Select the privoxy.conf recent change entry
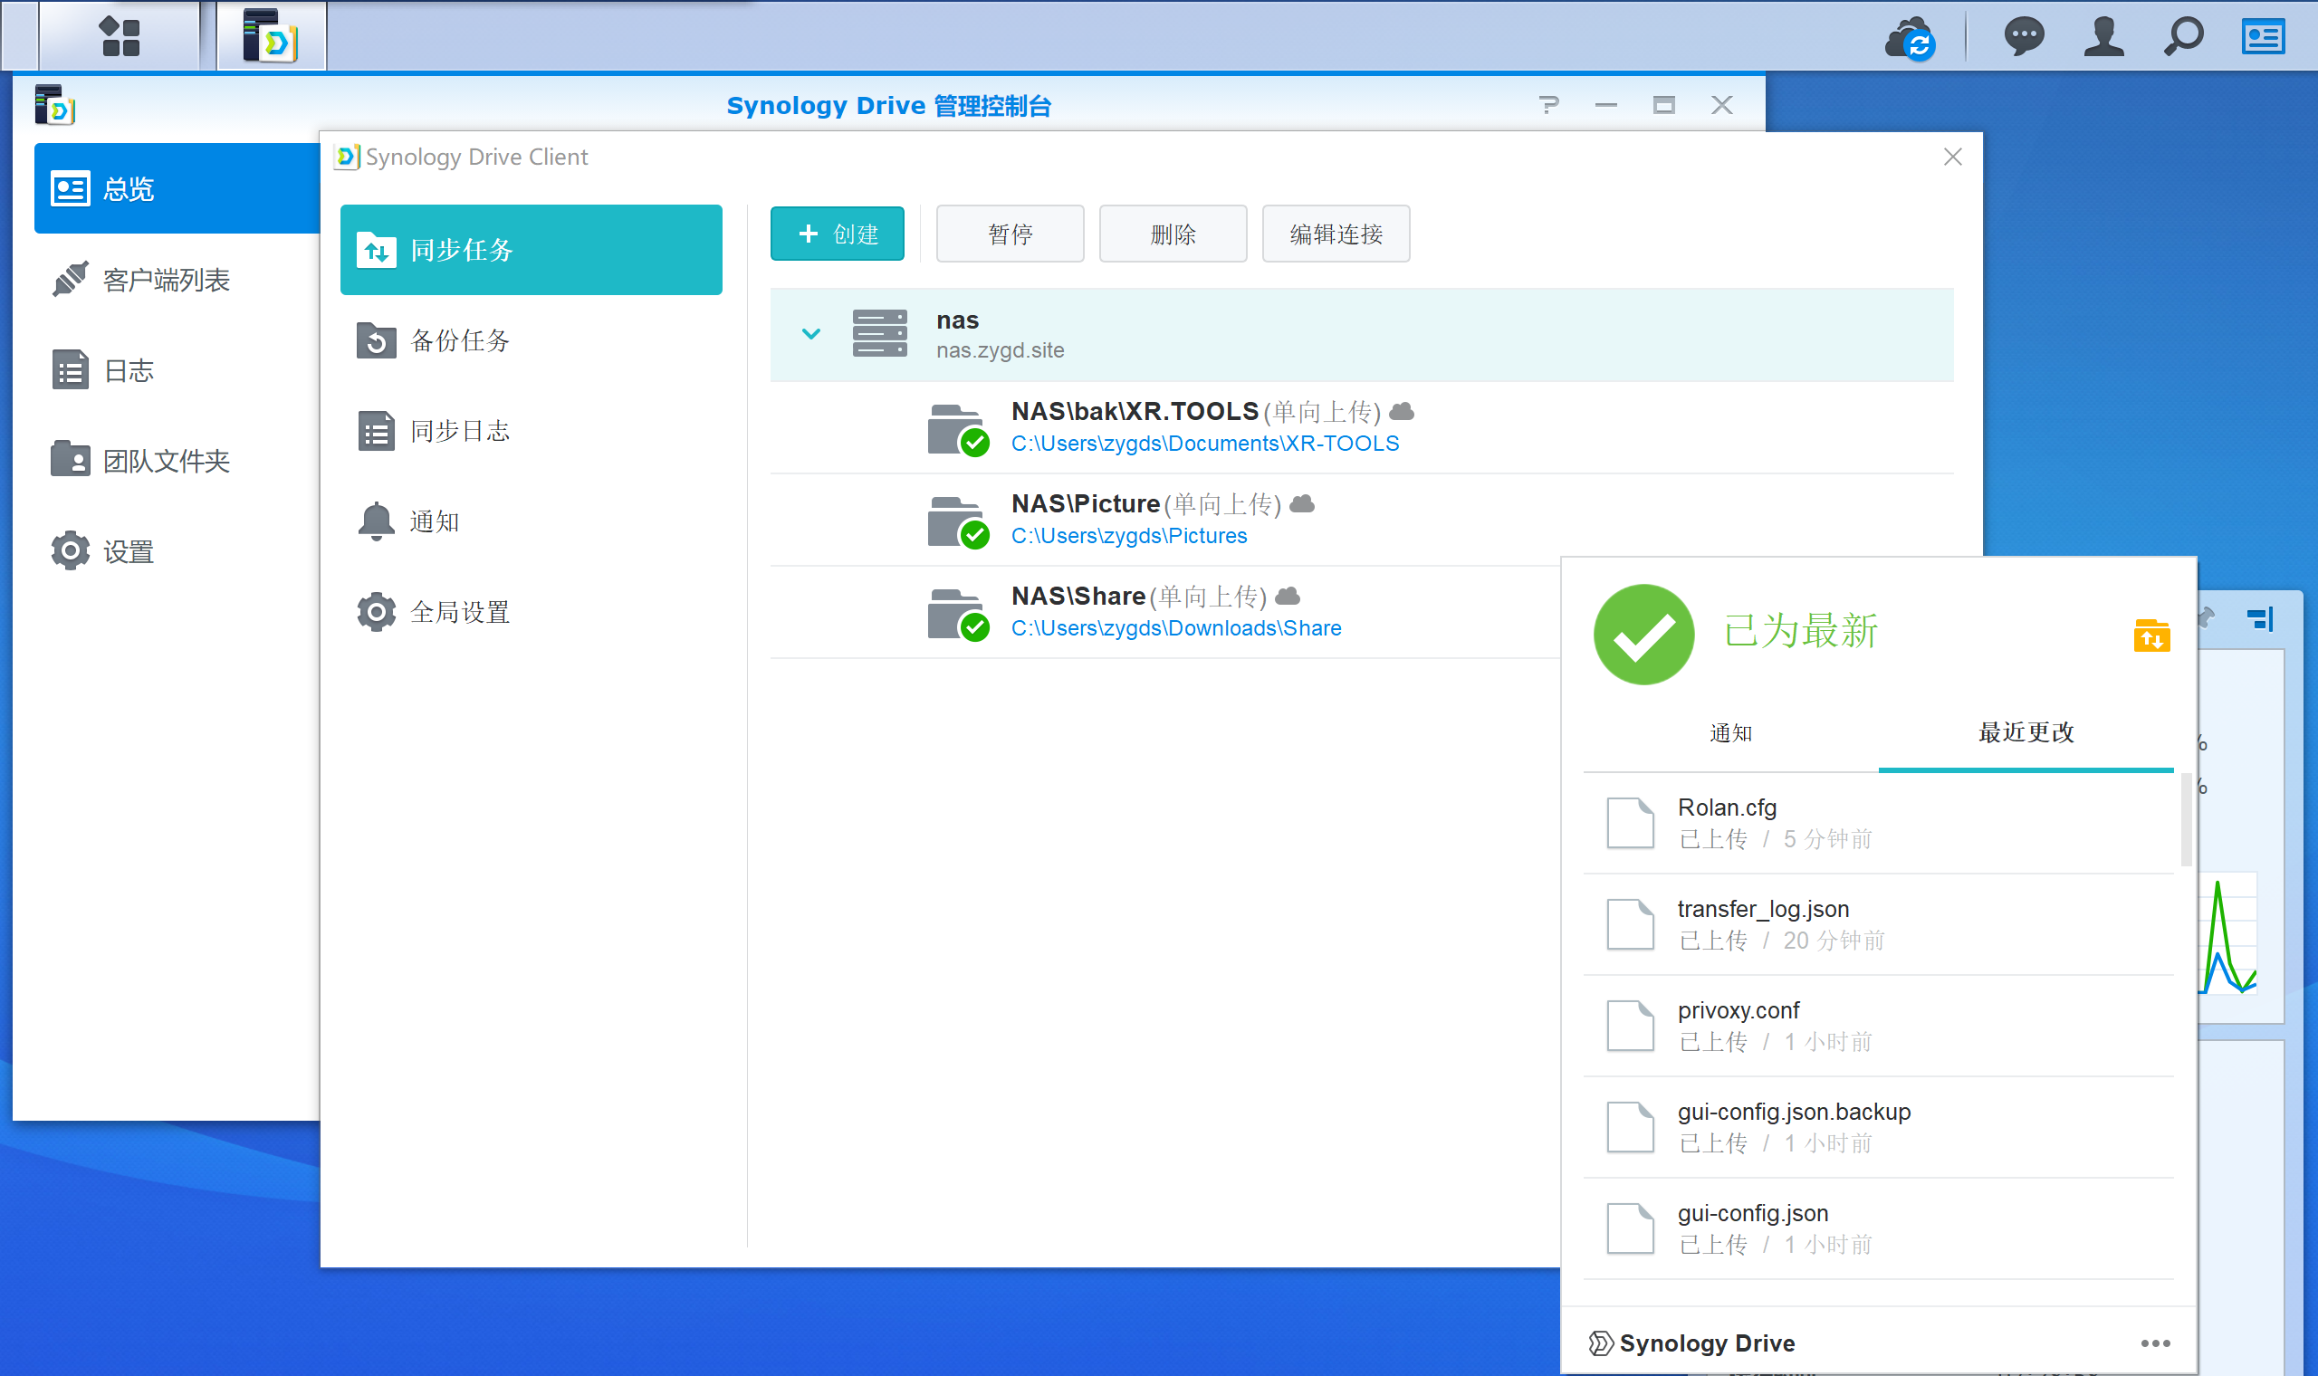This screenshot has width=2318, height=1376. [1879, 1026]
